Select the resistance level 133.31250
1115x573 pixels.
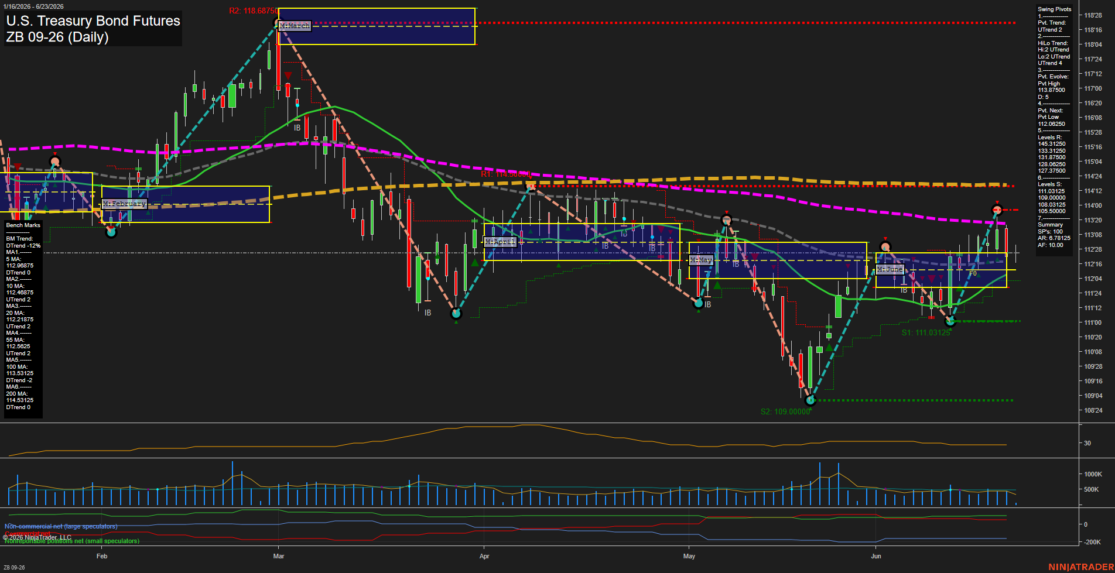[x=1052, y=151]
